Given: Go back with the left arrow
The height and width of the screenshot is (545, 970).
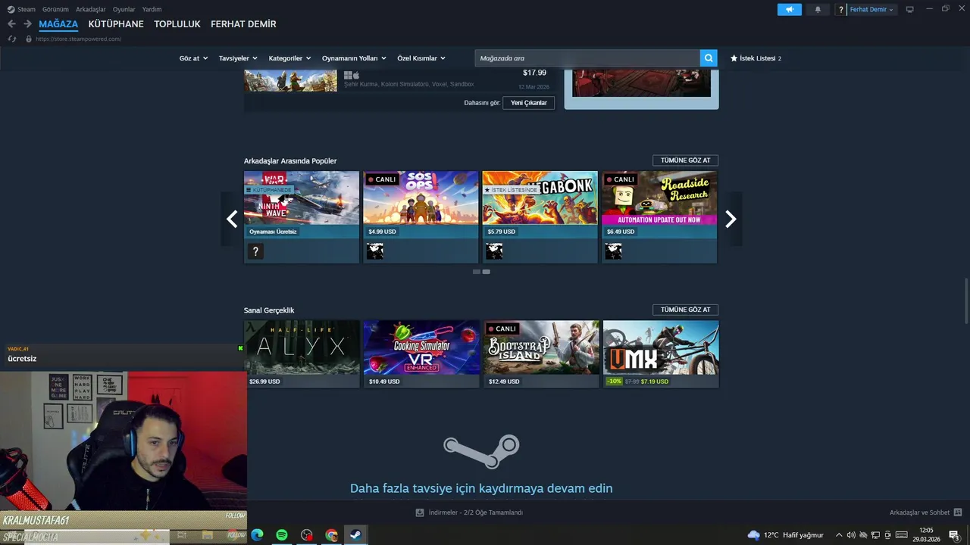Looking at the screenshot, I should tap(11, 24).
